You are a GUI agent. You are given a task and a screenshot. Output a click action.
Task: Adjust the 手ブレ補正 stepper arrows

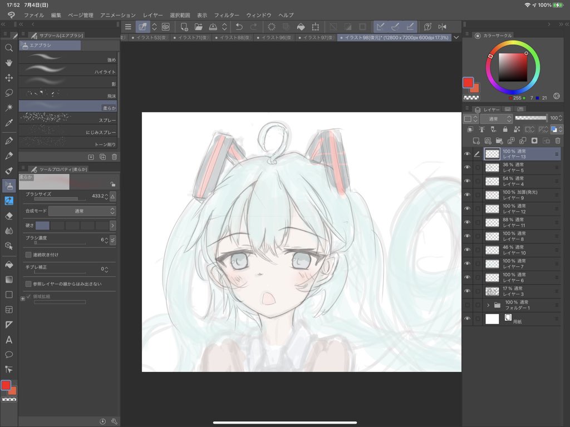click(106, 270)
